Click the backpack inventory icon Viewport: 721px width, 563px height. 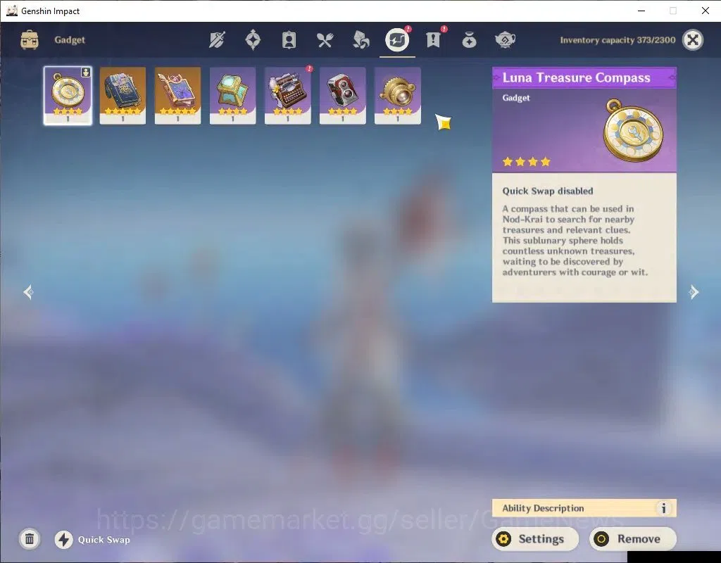(x=30, y=40)
